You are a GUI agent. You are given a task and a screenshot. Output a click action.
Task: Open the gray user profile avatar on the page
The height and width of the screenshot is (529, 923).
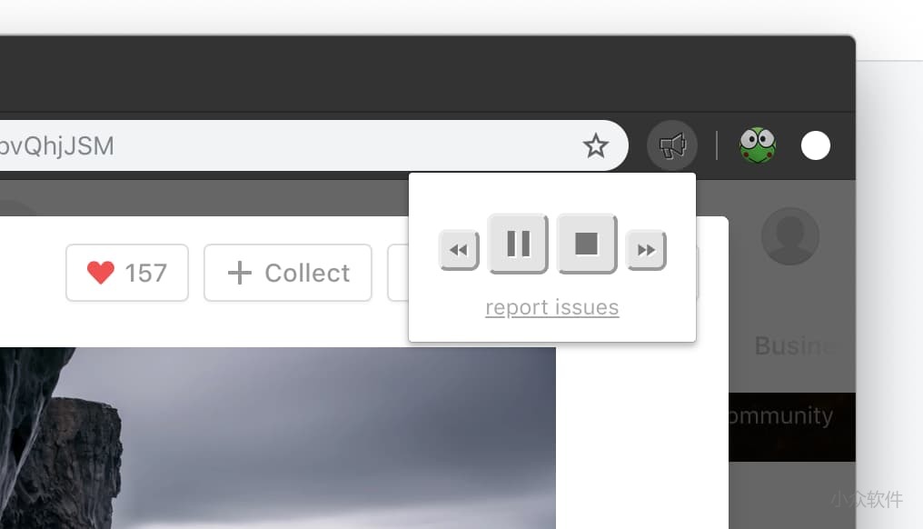pyautogui.click(x=790, y=236)
